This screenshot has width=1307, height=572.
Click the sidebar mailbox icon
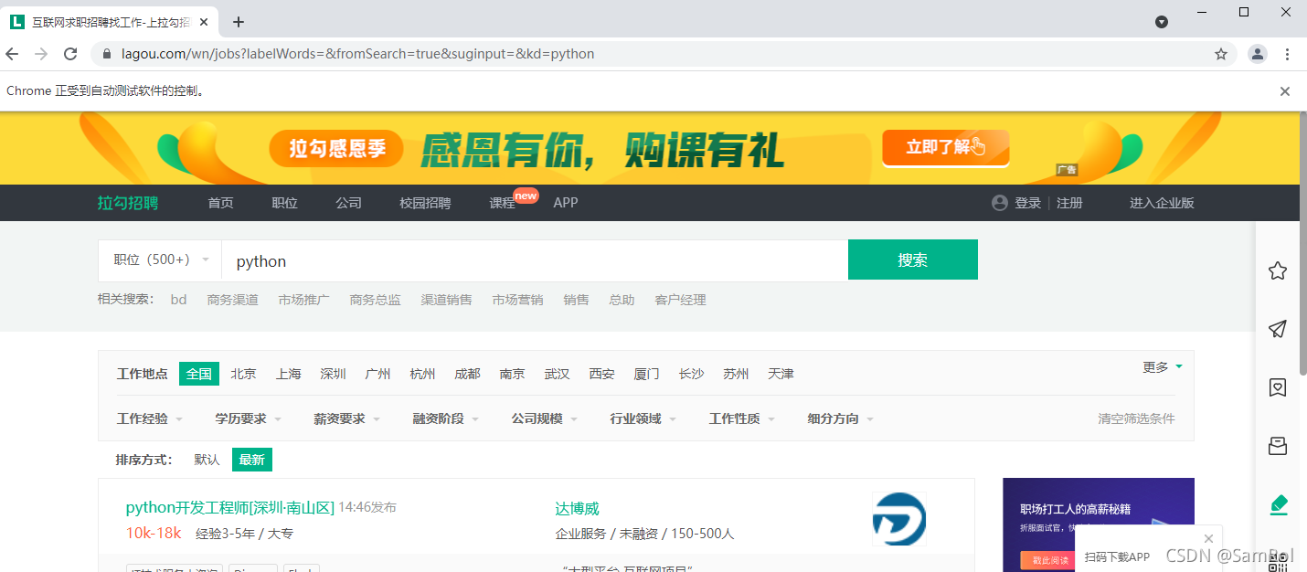pos(1278,446)
